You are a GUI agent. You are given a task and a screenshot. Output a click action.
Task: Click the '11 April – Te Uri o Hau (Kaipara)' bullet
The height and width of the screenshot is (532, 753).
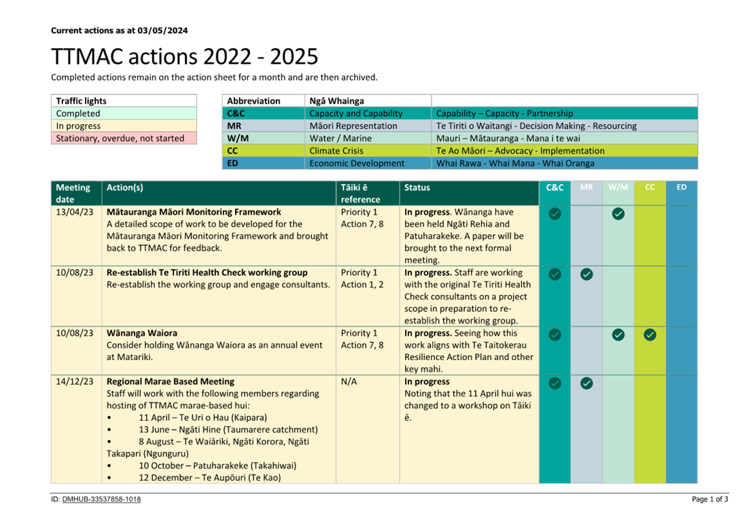tap(203, 418)
